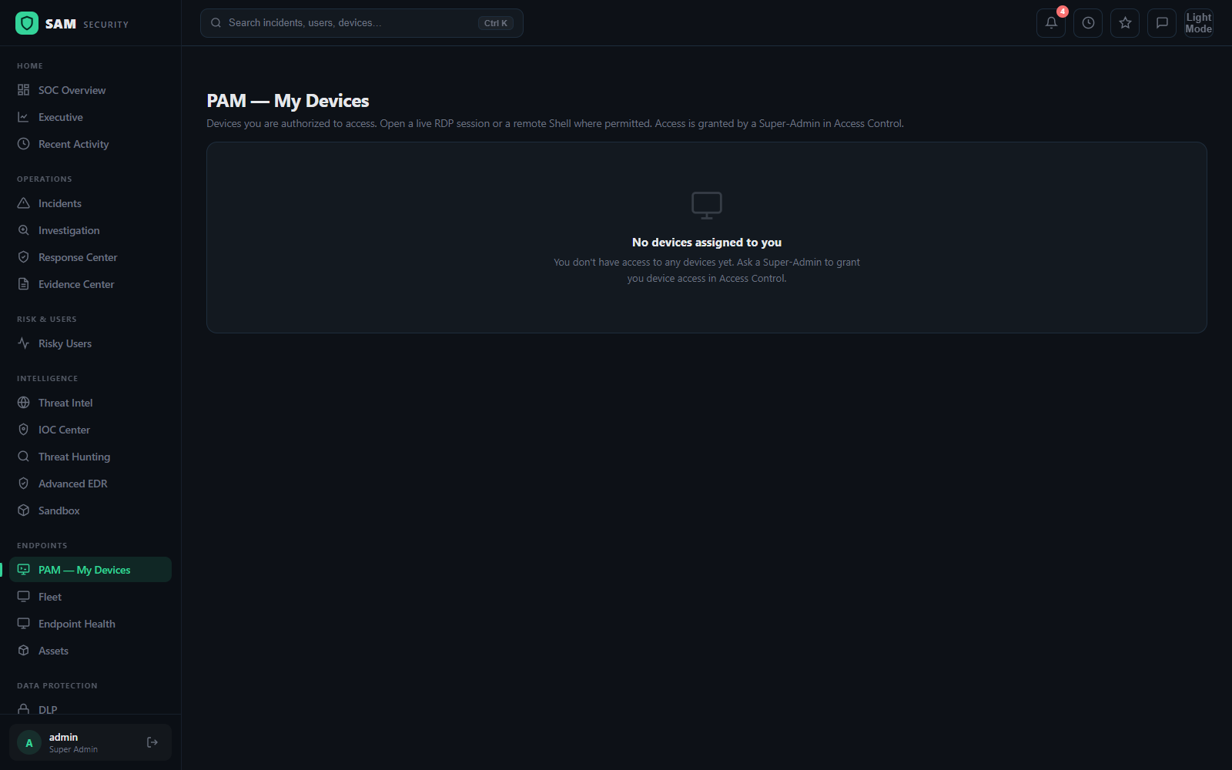Go to Response Center
This screenshot has width=1232, height=770.
tap(90, 257)
